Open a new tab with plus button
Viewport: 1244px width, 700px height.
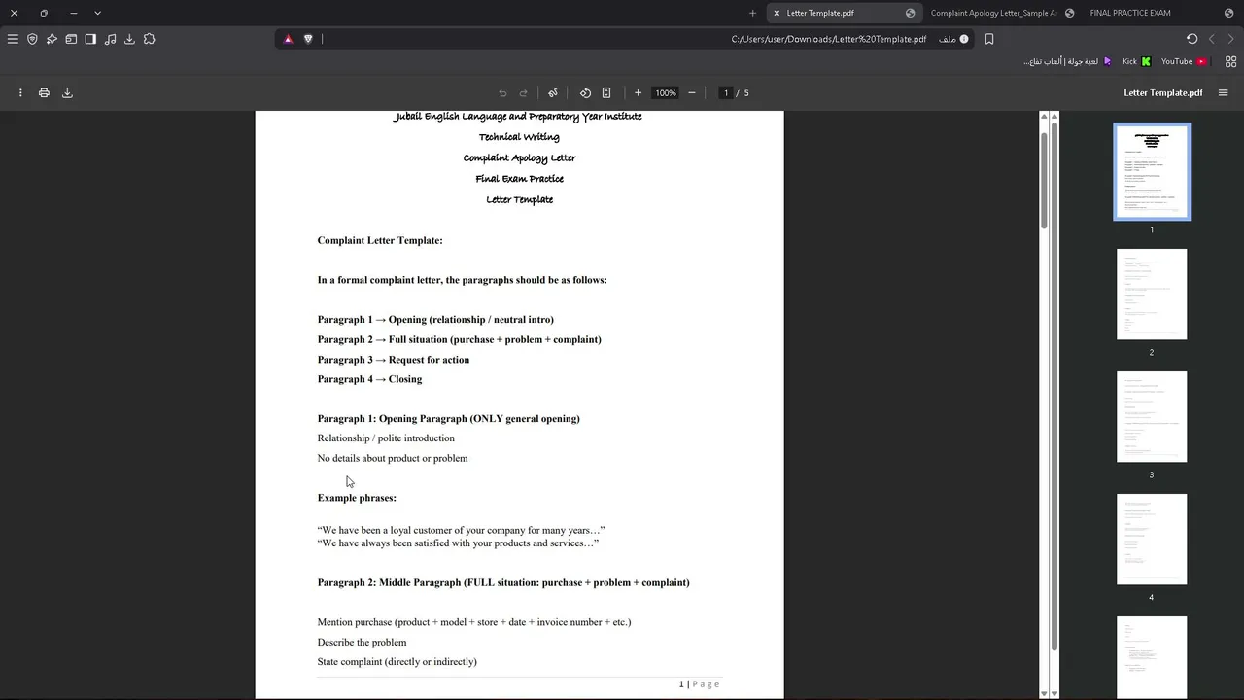coord(752,13)
